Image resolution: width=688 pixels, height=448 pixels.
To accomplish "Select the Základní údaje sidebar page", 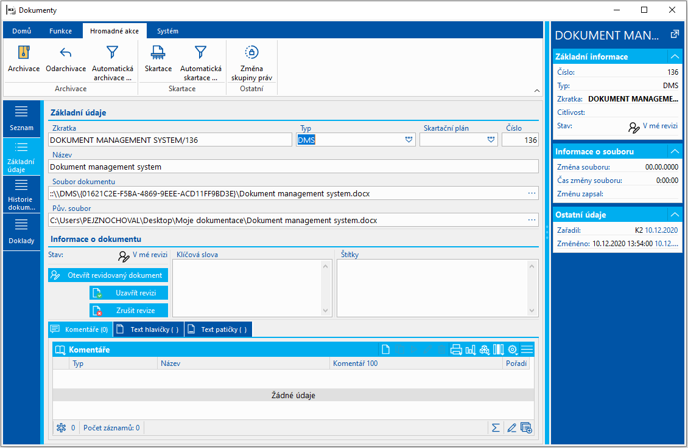I will click(x=21, y=157).
